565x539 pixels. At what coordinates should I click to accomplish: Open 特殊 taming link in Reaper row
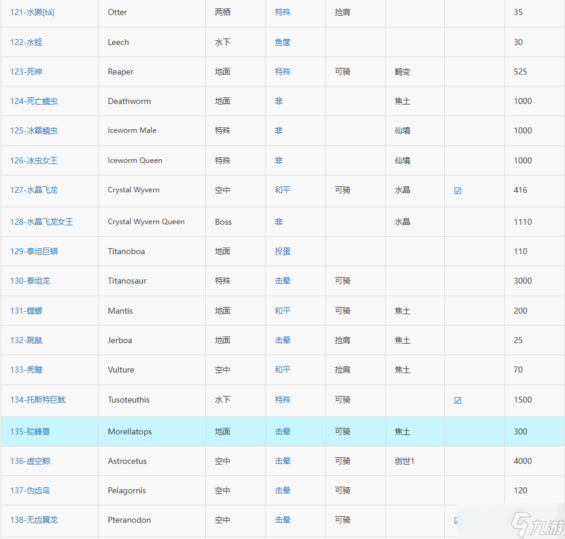coord(282,72)
